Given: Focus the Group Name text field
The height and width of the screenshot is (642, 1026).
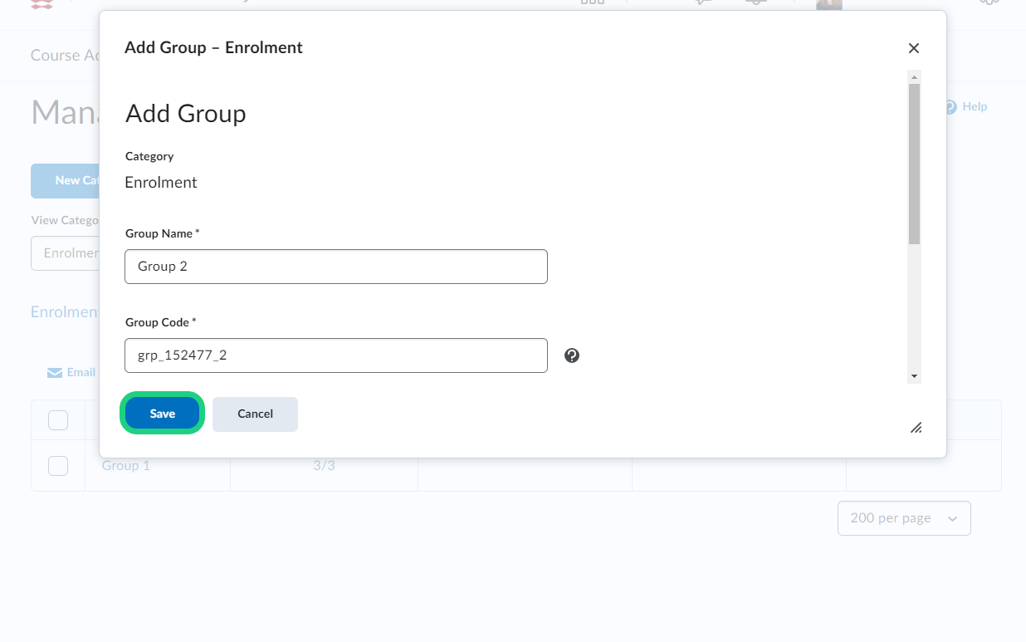Looking at the screenshot, I should [x=336, y=267].
